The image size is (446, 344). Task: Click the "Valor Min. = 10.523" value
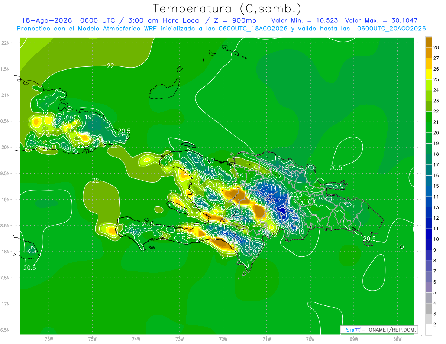(305, 20)
